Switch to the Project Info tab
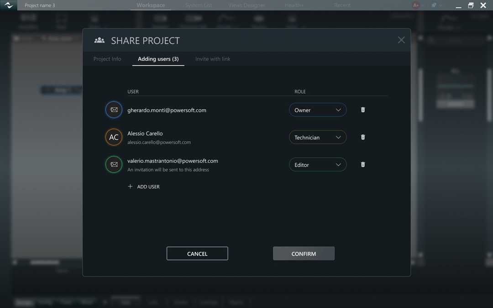 107,58
